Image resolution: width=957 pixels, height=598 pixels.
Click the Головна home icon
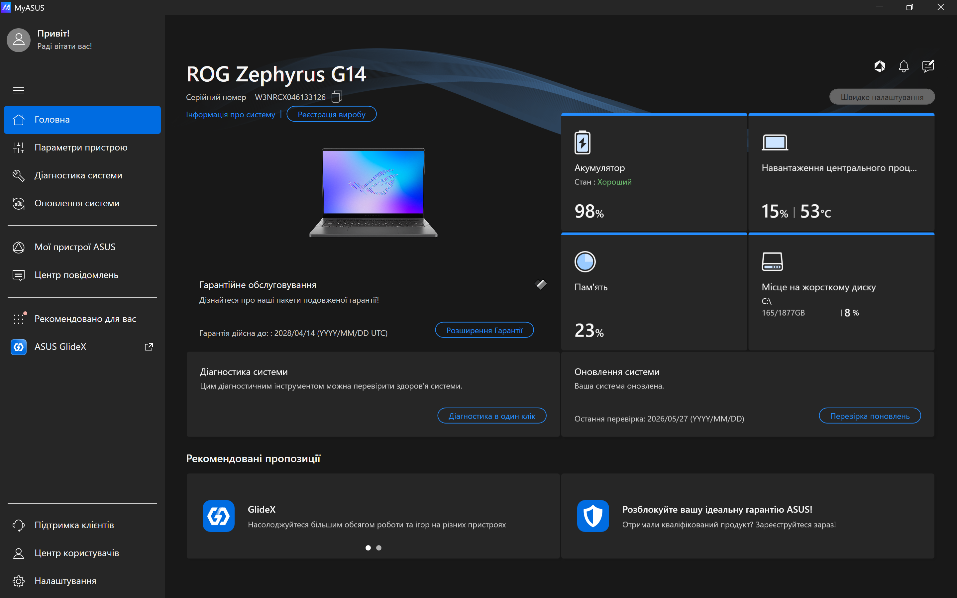19,120
